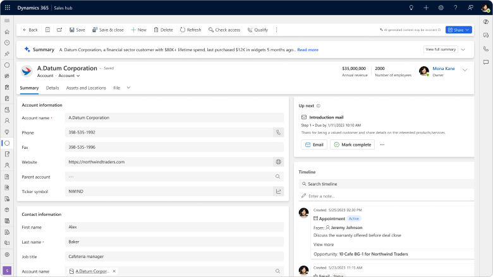Click ticker symbol chart icon
This screenshot has width=493, height=277.
tap(278, 191)
